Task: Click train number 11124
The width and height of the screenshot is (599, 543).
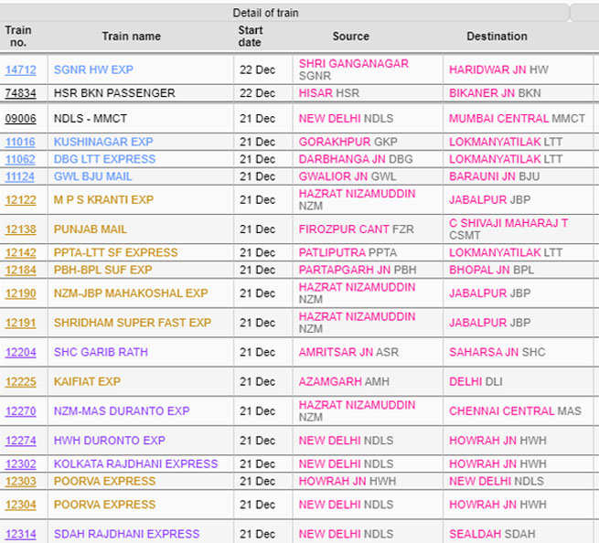Action: coord(20,176)
